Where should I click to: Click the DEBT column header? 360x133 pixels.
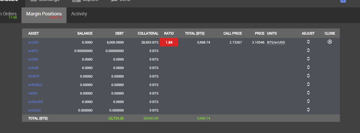pyautogui.click(x=119, y=33)
